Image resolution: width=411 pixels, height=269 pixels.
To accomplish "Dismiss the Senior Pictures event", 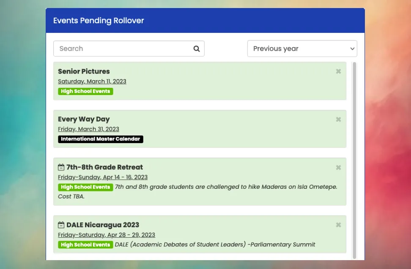I will pyautogui.click(x=338, y=71).
